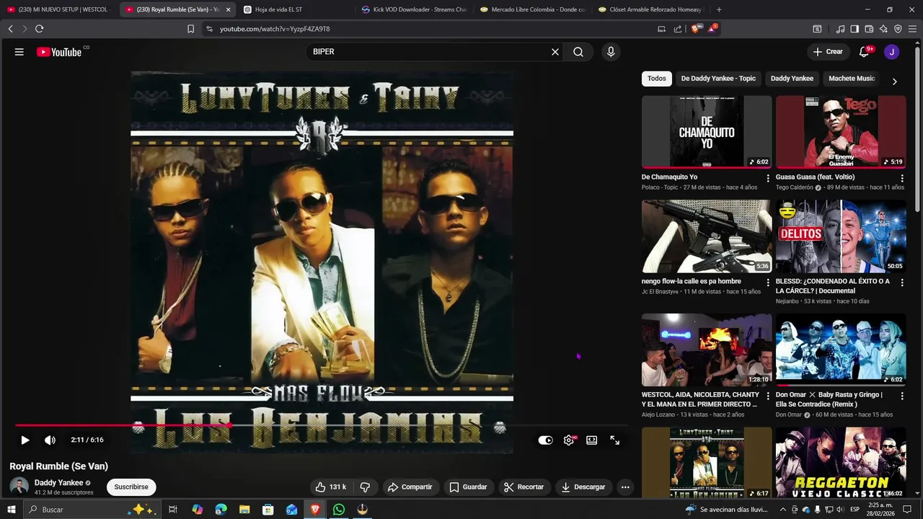
Task: Dislike the video with thumbs down
Action: point(365,487)
